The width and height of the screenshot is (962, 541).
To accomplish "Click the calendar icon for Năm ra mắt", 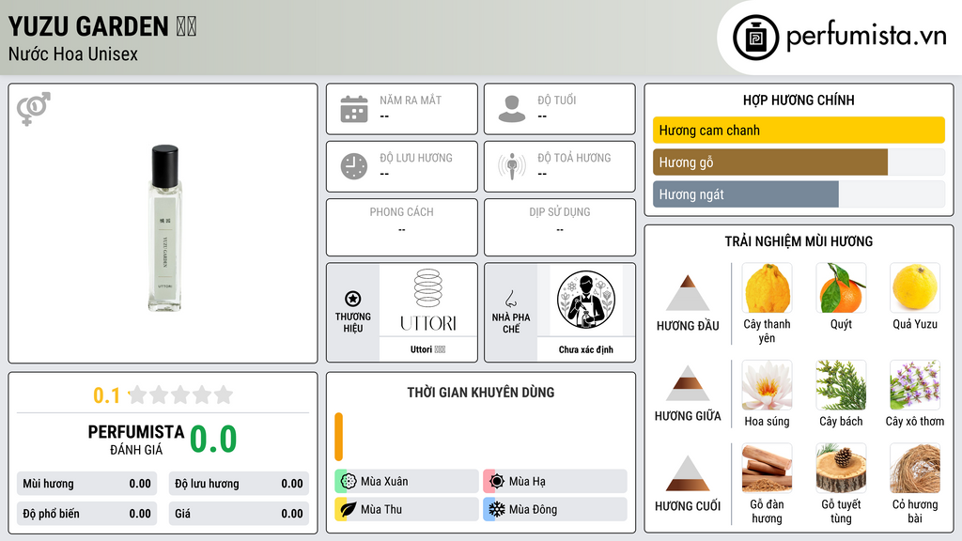I will click(354, 109).
